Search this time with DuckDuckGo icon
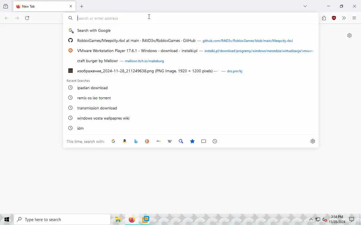 147,141
